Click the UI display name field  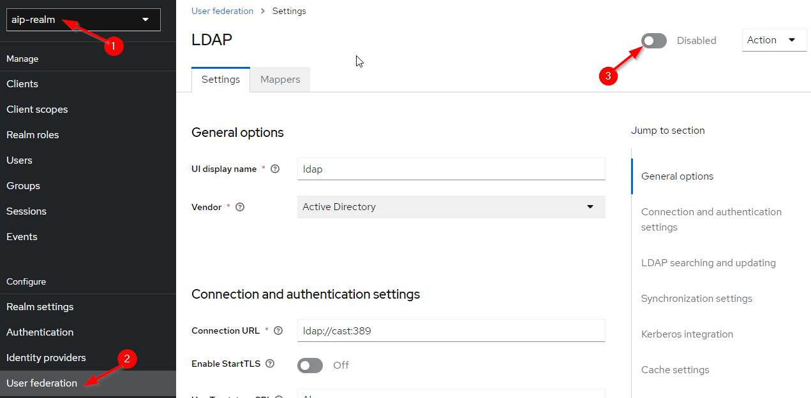(x=450, y=169)
